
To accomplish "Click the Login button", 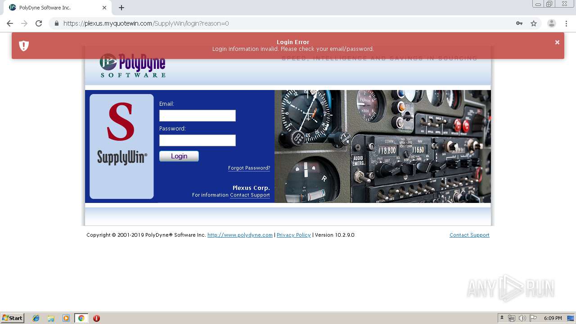I will pos(179,156).
